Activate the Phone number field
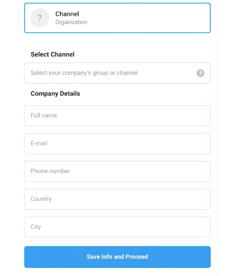The image size is (235, 276). point(117,171)
